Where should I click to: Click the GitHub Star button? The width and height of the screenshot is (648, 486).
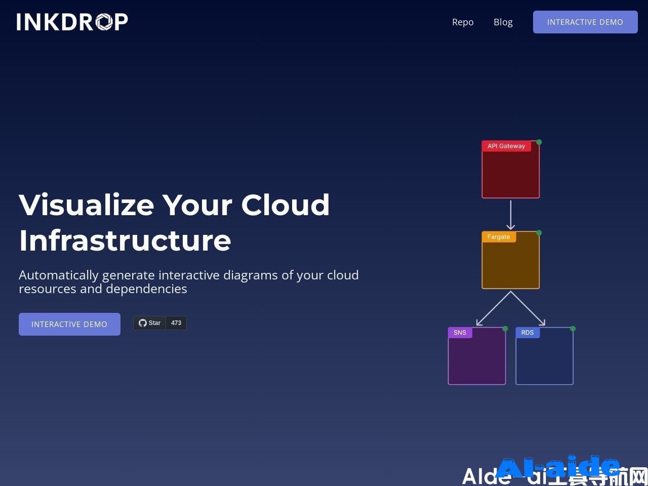click(x=149, y=323)
